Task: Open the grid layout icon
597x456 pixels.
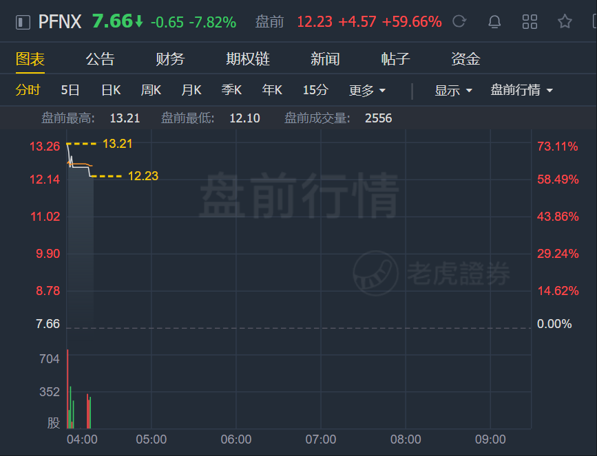Action: [530, 22]
